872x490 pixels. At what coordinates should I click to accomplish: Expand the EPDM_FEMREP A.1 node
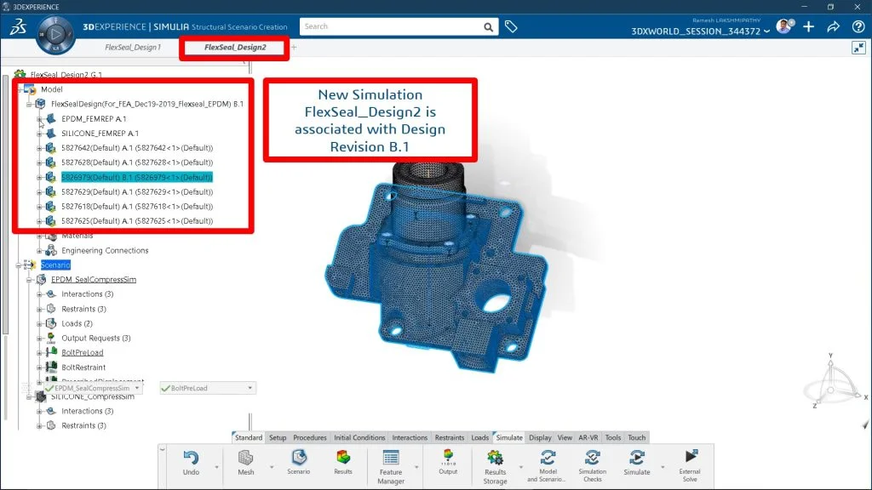[x=39, y=119]
